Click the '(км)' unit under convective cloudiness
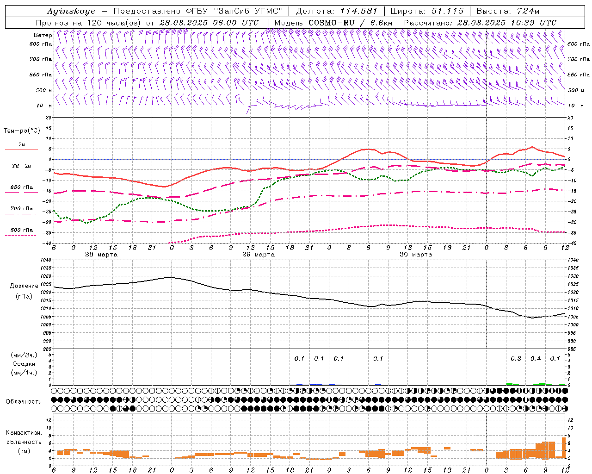Image resolution: width=592 pixels, height=474 pixels. pyautogui.click(x=24, y=451)
